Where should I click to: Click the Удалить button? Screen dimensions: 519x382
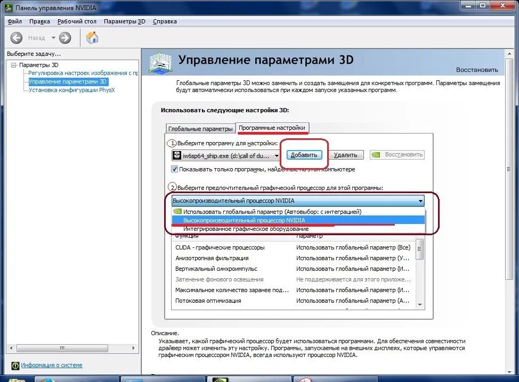point(345,155)
